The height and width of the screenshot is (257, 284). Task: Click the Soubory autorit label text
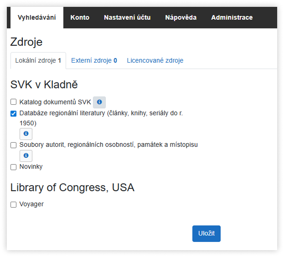pos(108,145)
